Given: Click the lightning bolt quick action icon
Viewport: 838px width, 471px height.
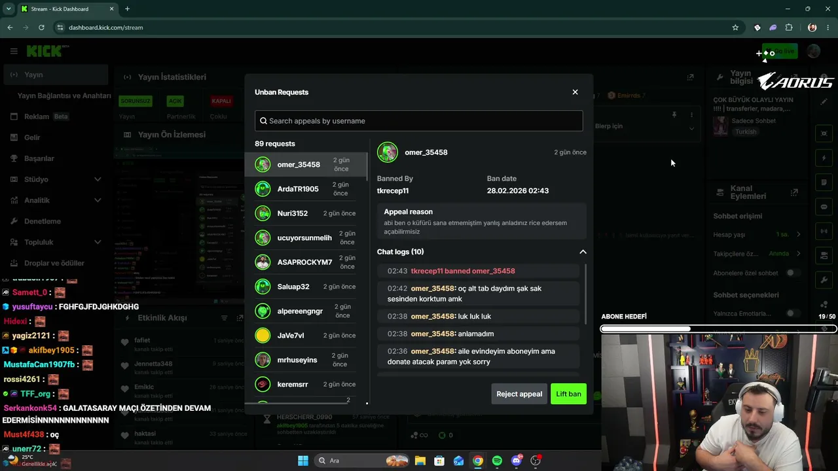Looking at the screenshot, I should [824, 158].
